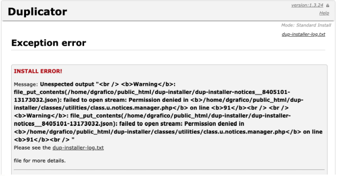Image resolution: width=337 pixels, height=176 pixels.
Task: Click the divider line below 'file for more details'
Action: pyautogui.click(x=169, y=170)
